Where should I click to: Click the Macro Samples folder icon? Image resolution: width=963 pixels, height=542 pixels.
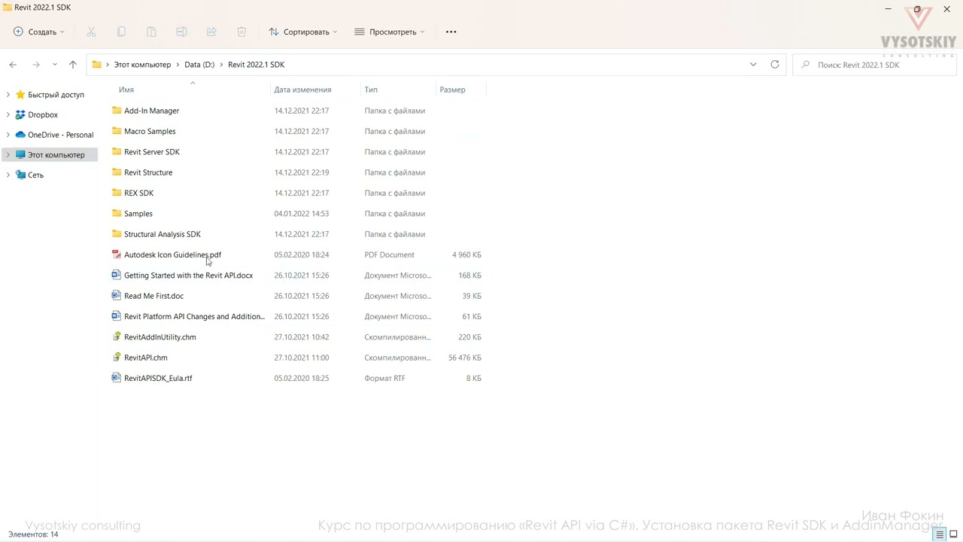tap(117, 131)
